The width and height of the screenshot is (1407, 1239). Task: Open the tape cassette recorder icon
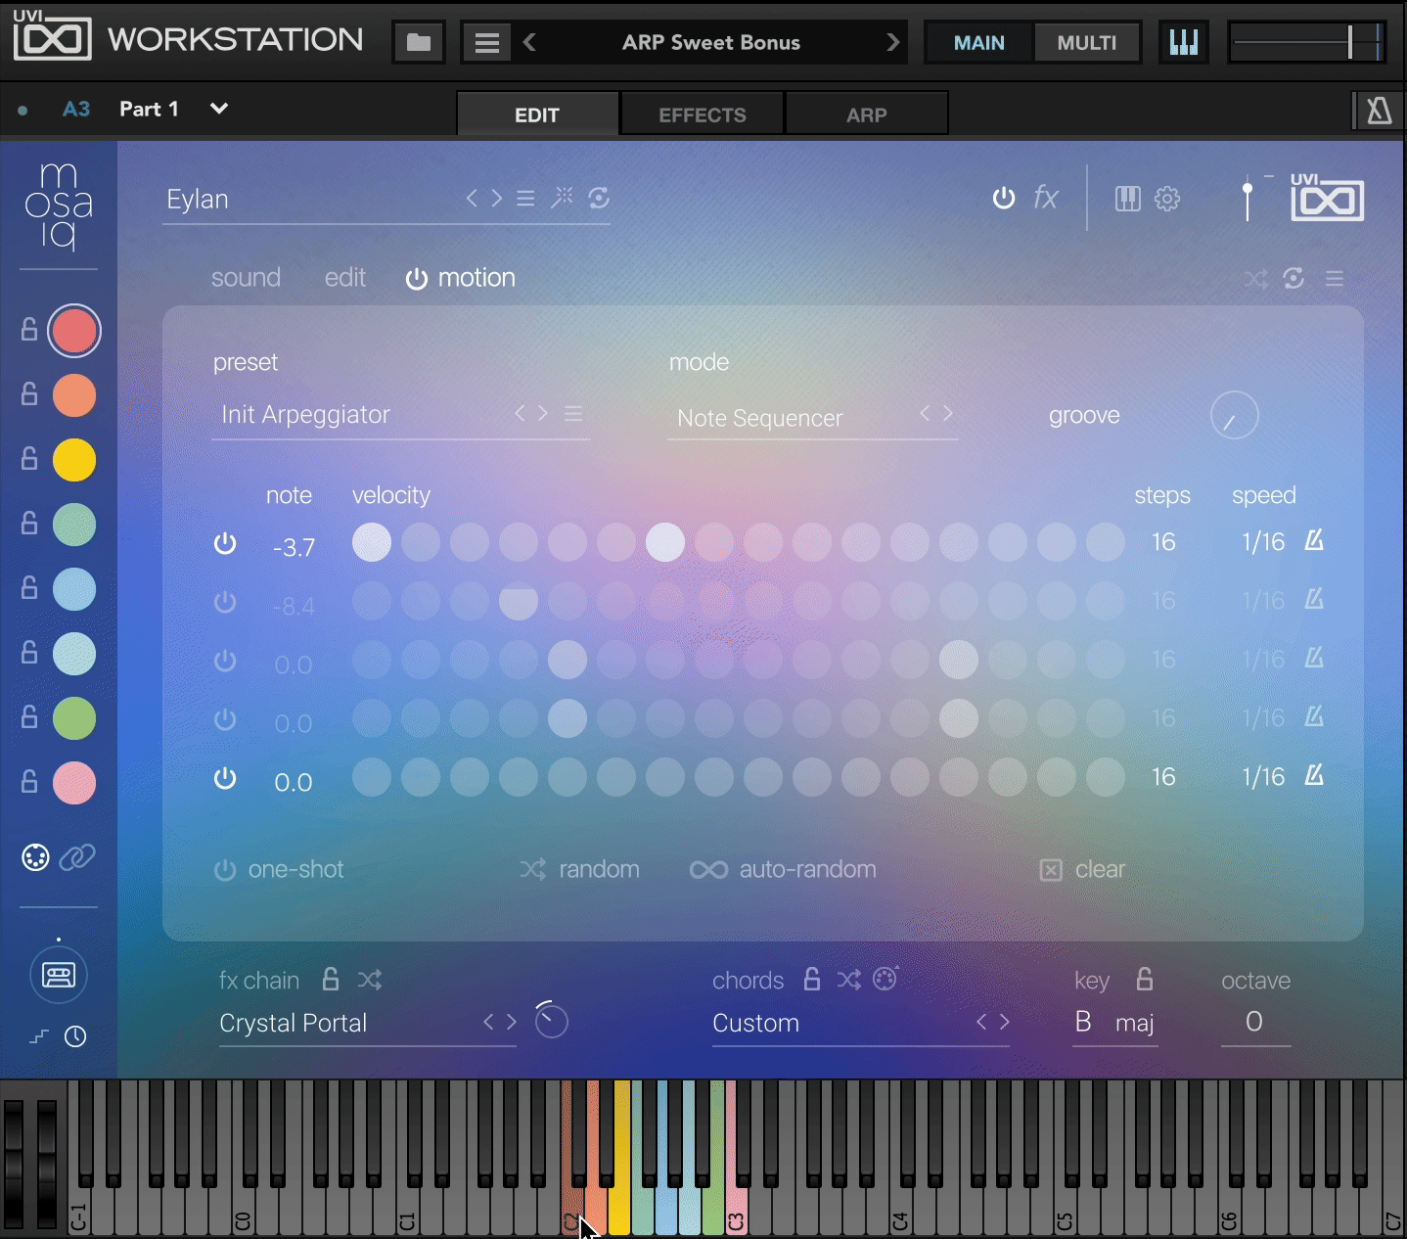(59, 975)
